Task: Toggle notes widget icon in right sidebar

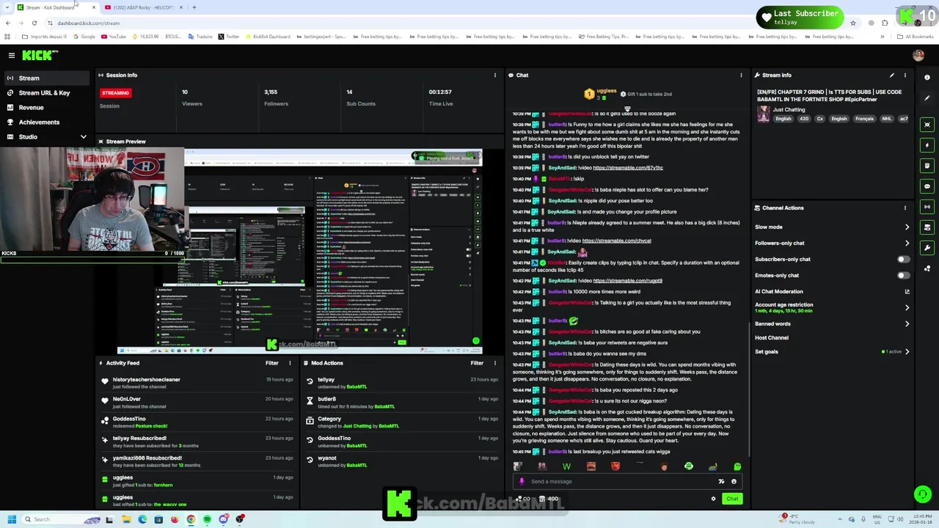Action: click(x=927, y=166)
